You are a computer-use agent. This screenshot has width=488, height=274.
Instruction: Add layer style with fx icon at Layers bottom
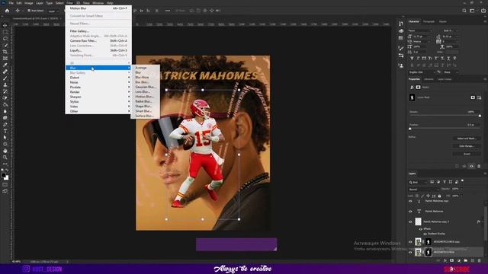[x=445, y=260]
